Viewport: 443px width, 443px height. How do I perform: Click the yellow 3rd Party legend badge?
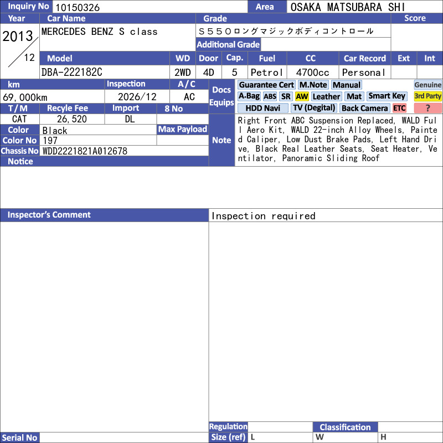point(427,96)
